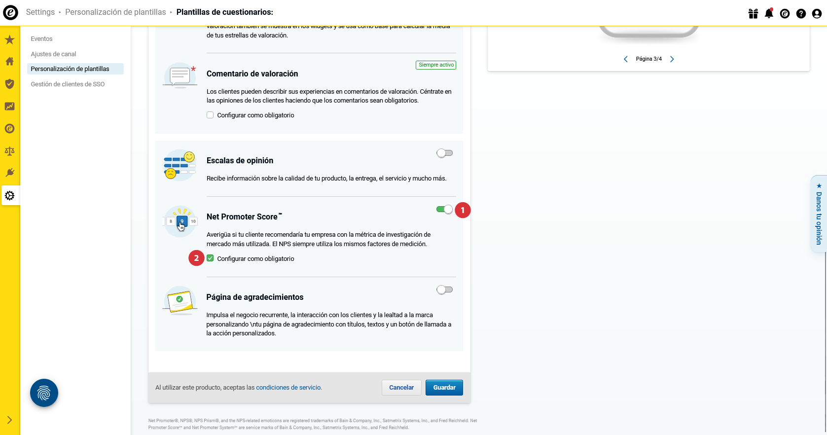
Task: Open Gestión de clientes de SSO
Action: pyautogui.click(x=68, y=84)
